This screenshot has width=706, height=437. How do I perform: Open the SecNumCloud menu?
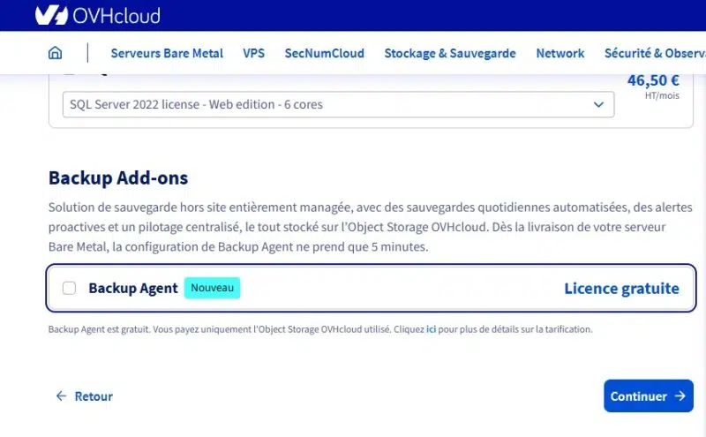coord(324,53)
